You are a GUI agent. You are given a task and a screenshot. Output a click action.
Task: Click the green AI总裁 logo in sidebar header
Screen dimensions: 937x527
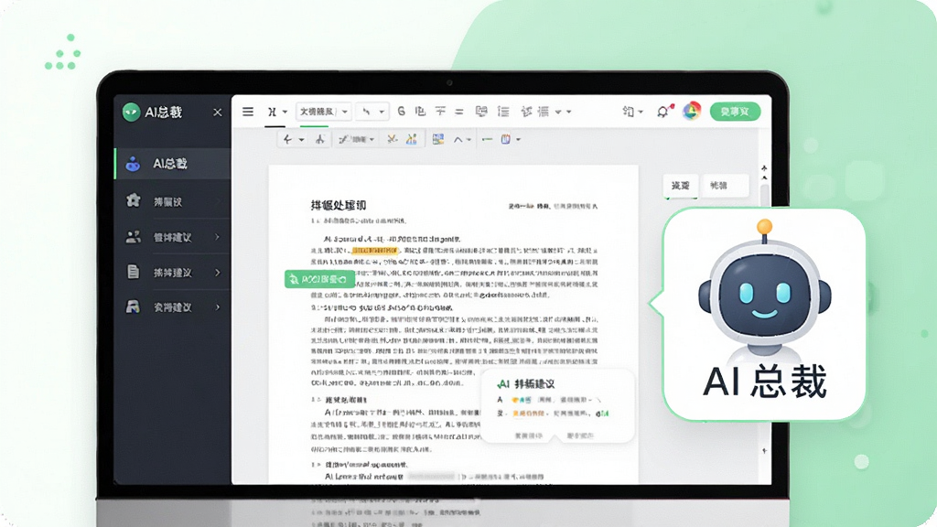pos(131,112)
